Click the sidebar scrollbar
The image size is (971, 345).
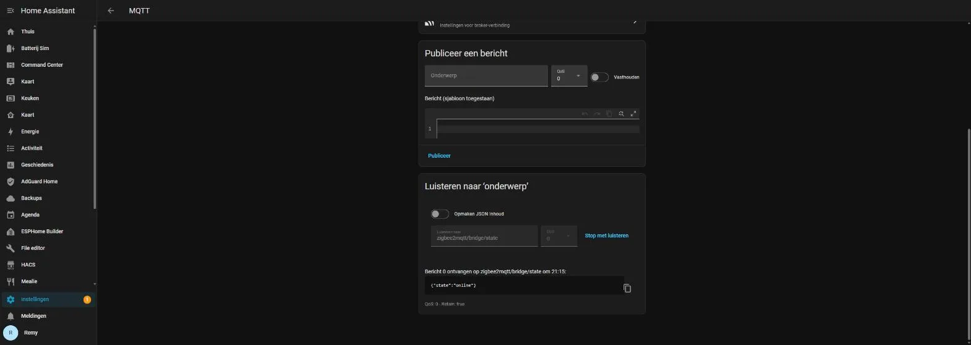pos(95,117)
